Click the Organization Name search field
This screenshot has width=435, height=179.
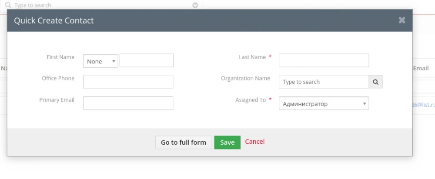(324, 82)
